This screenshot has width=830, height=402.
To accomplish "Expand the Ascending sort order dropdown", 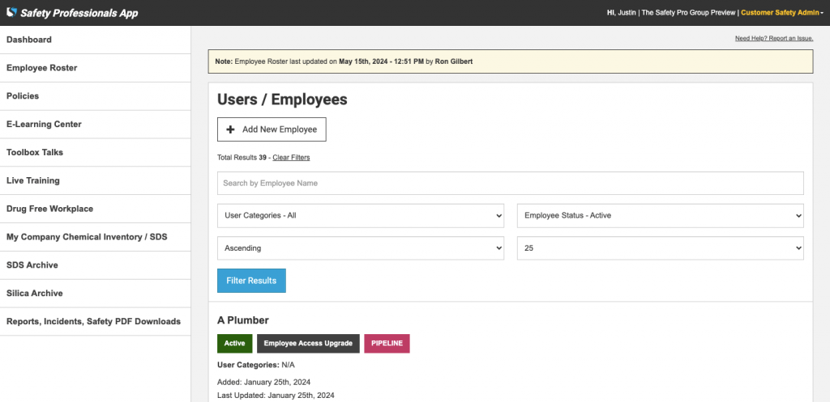I will pos(361,248).
